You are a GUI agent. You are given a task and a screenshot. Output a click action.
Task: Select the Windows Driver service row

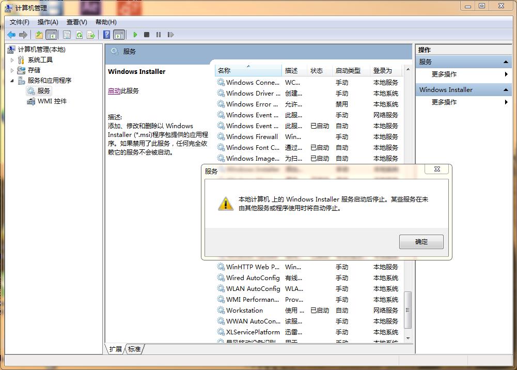pos(308,94)
